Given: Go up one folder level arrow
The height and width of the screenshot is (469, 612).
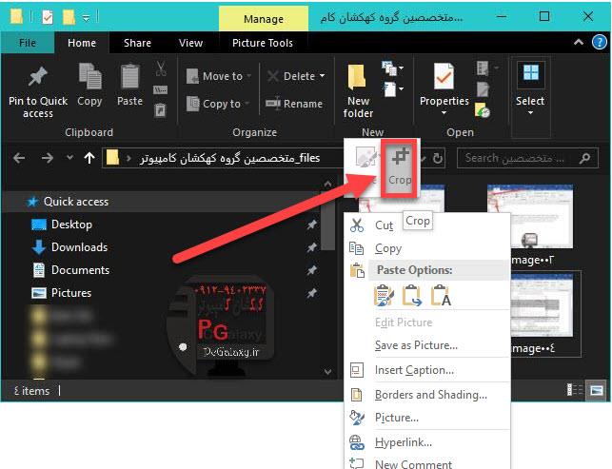Looking at the screenshot, I should coord(89,158).
